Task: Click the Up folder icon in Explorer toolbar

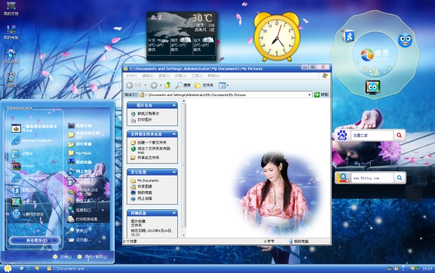Action: coord(168,85)
